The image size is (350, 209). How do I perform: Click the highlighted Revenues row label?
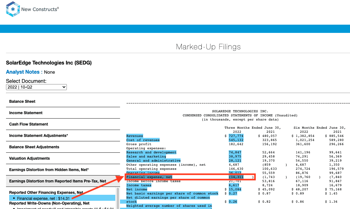click(134, 136)
